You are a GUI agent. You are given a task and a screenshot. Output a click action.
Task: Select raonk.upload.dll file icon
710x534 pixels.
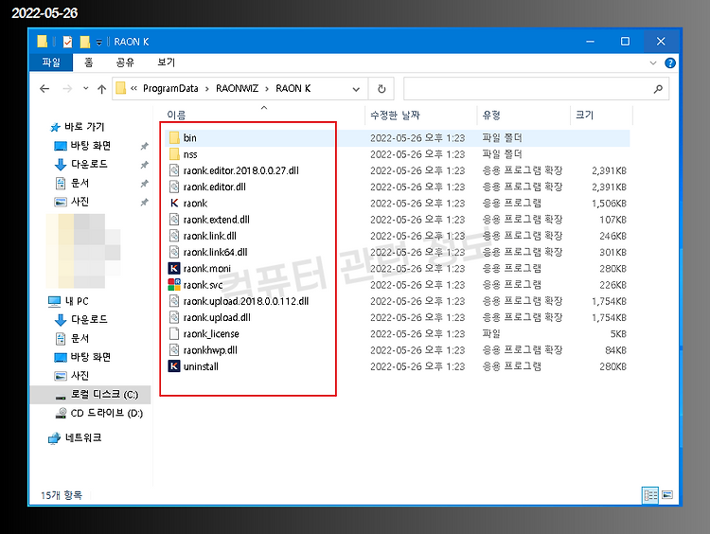(x=174, y=317)
